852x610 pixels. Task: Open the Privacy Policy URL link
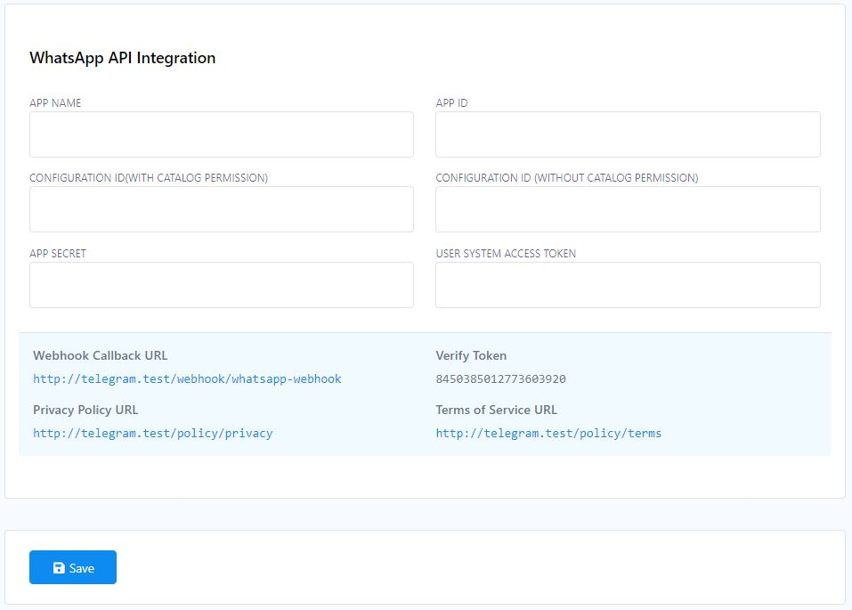pyautogui.click(x=153, y=434)
